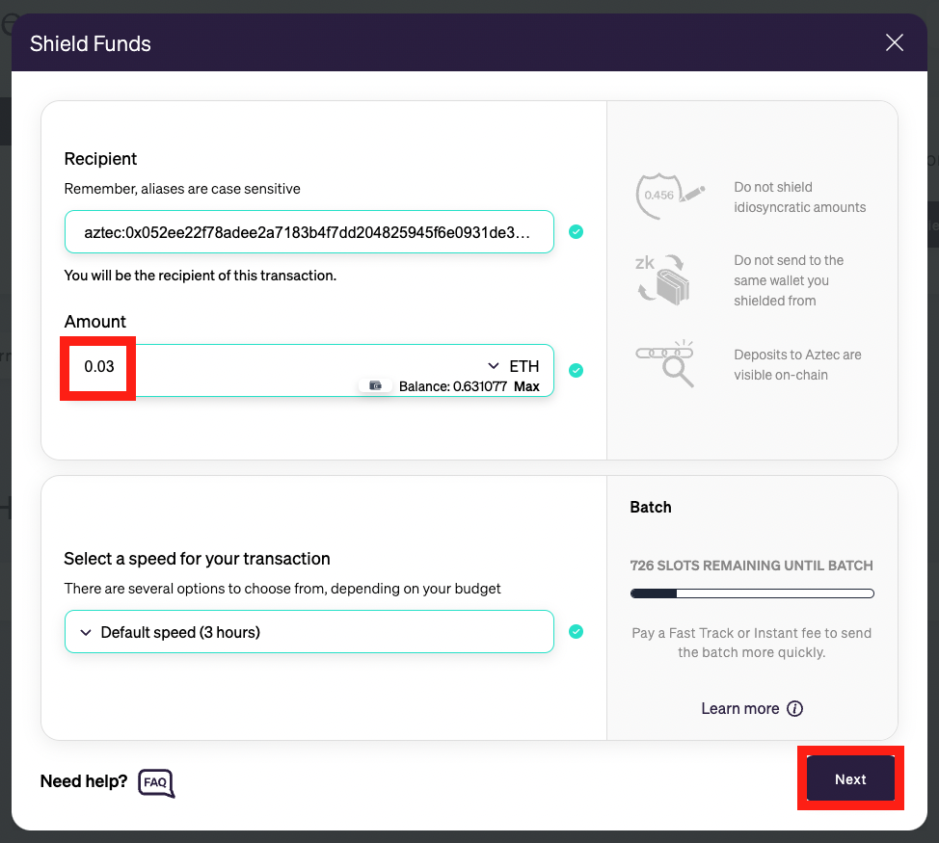Close the Shield Funds dialog
This screenshot has width=939, height=843.
(894, 42)
